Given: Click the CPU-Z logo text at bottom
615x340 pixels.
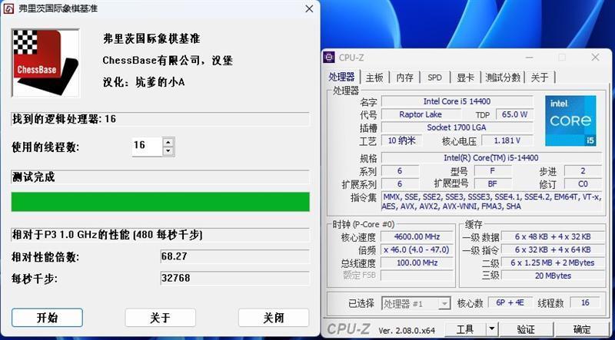Looking at the screenshot, I should pos(351,329).
